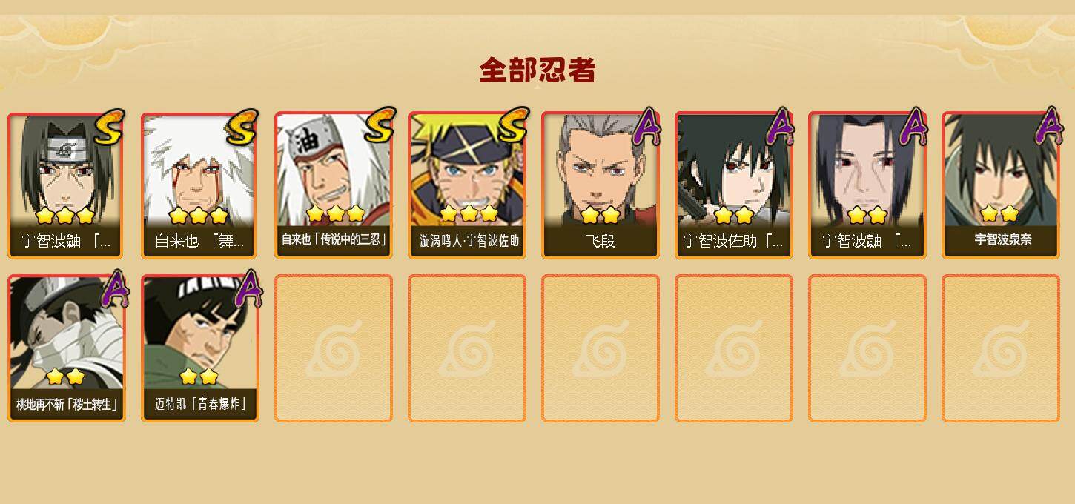Click the A-rank 宇智波鼬 portrait
This screenshot has width=1075, height=504.
coord(867,185)
